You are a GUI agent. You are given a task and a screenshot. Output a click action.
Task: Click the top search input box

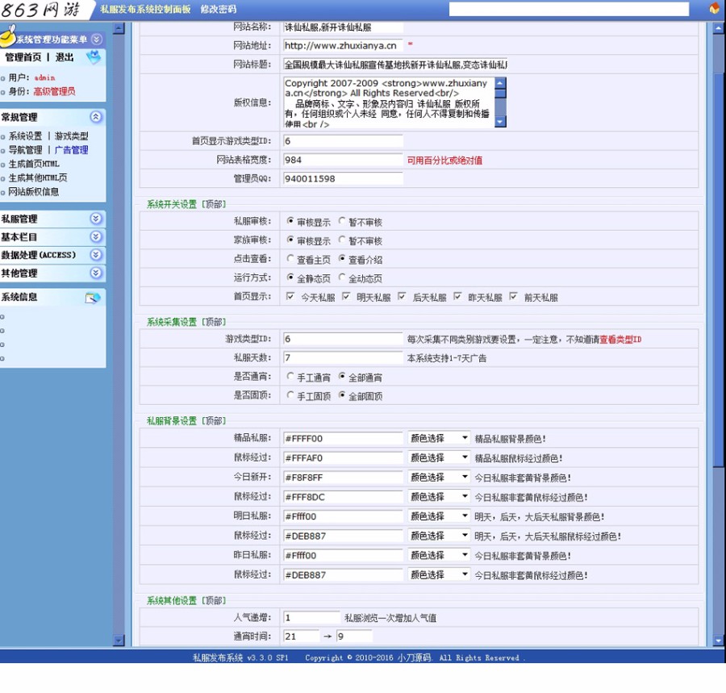tap(569, 9)
